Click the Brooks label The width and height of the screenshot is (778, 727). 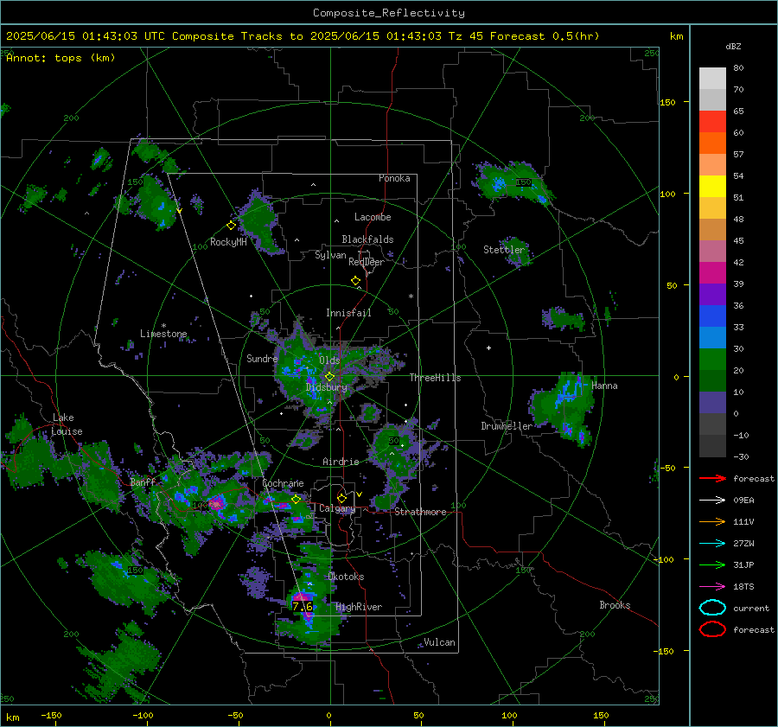point(615,605)
